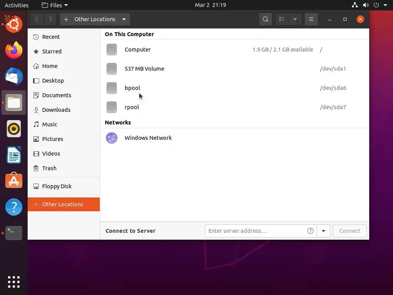Open Recent in the sidebar
The width and height of the screenshot is (393, 295).
coord(64,37)
